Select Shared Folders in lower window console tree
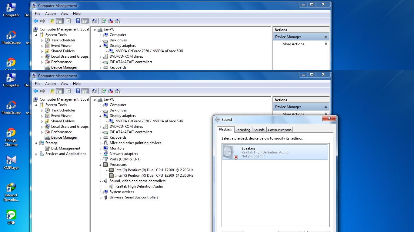Image resolution: width=414 pixels, height=232 pixels. click(63, 121)
